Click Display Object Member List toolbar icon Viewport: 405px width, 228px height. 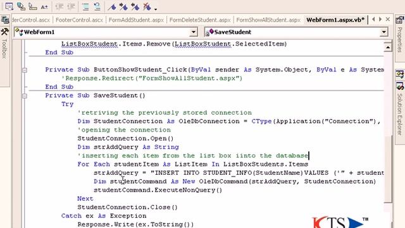(9, 6)
